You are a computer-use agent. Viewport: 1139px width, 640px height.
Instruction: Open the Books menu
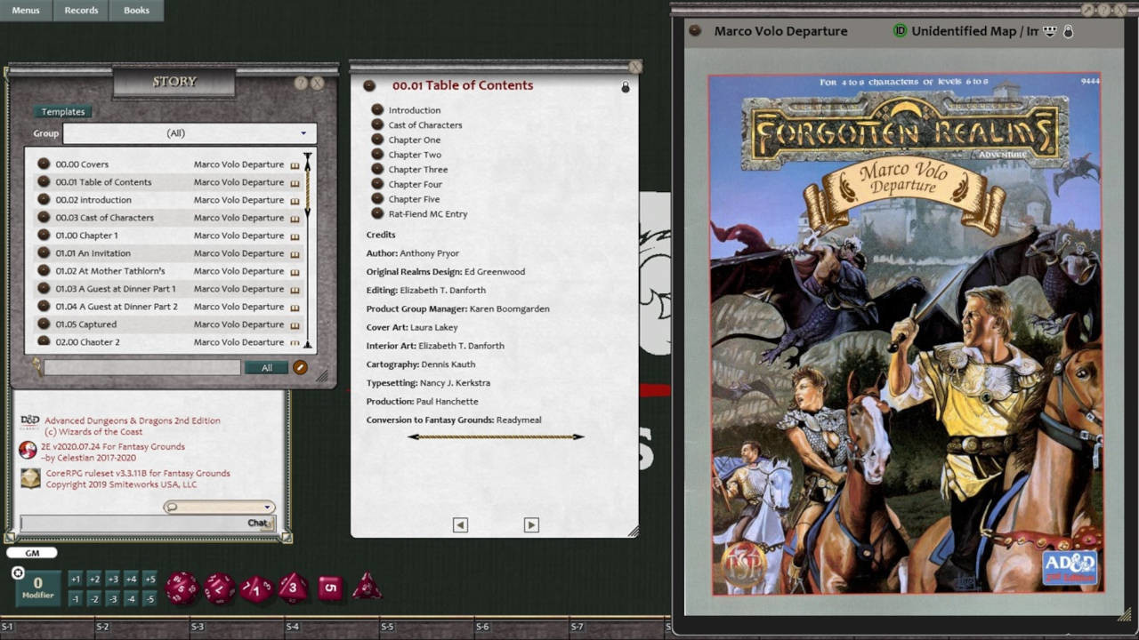click(x=139, y=11)
